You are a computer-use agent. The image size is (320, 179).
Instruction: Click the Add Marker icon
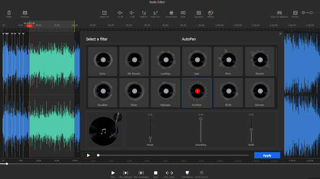pyautogui.click(x=187, y=173)
